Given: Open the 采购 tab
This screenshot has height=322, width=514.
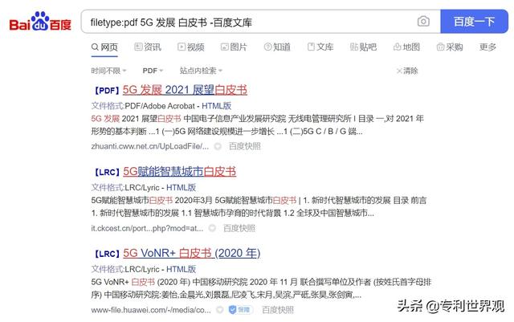Looking at the screenshot, I should [450, 47].
